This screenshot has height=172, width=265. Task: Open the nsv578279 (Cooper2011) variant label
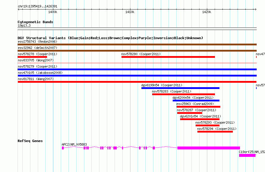click(38, 66)
